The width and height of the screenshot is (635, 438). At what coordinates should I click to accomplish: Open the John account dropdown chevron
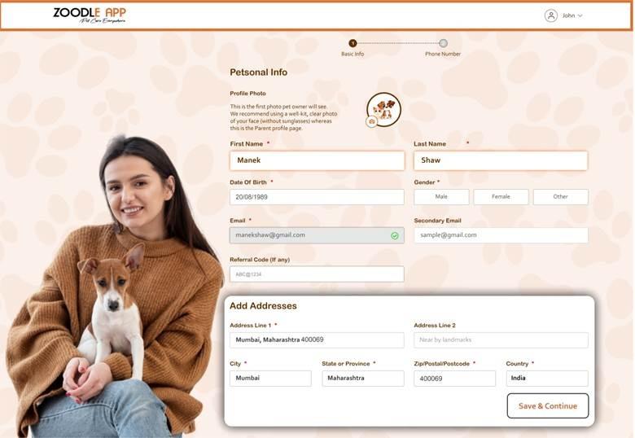pos(580,15)
